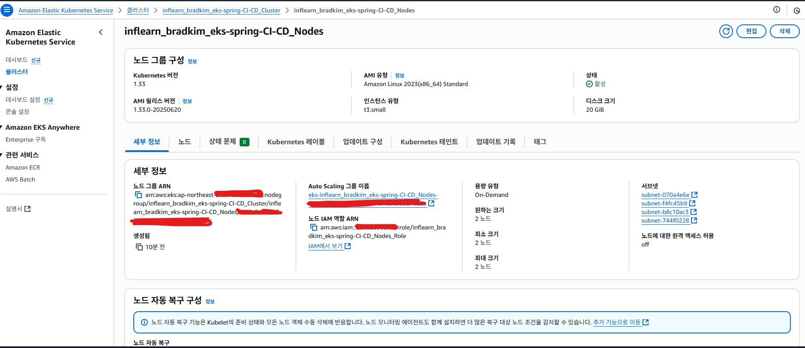Click the 삭제 button
This screenshot has height=348, width=805.
point(784,31)
